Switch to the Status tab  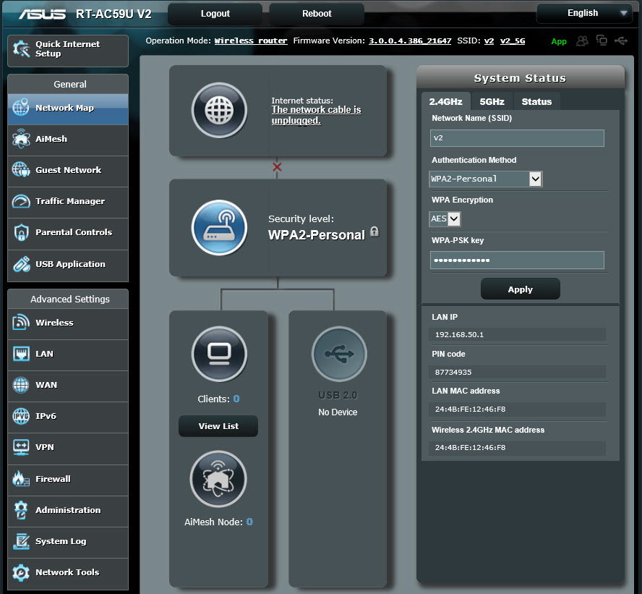pyautogui.click(x=536, y=101)
